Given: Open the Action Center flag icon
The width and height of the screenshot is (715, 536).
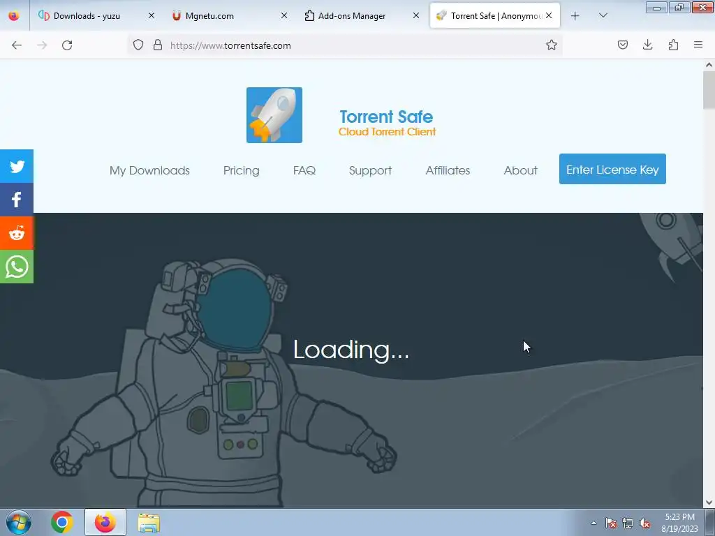Looking at the screenshot, I should tap(610, 523).
